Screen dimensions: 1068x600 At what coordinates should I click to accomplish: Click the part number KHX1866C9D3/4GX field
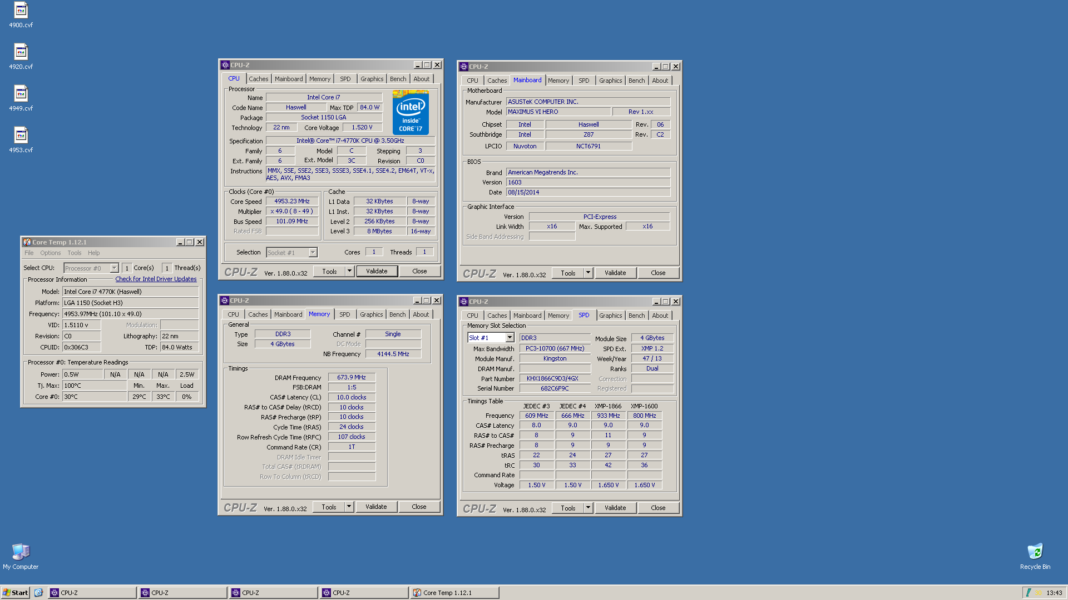click(555, 378)
